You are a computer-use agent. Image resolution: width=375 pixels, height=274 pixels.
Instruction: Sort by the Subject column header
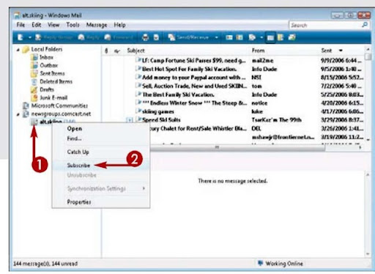pos(136,51)
